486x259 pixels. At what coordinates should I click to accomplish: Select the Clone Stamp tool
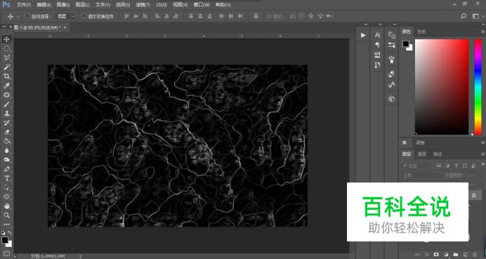7,114
